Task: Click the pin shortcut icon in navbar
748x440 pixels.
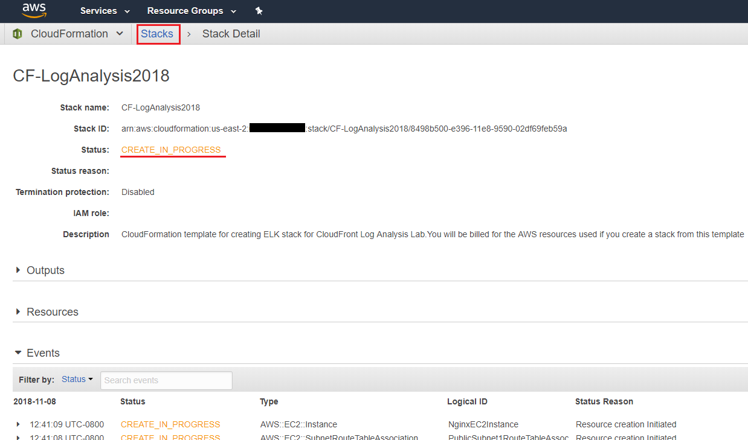Action: coord(259,11)
